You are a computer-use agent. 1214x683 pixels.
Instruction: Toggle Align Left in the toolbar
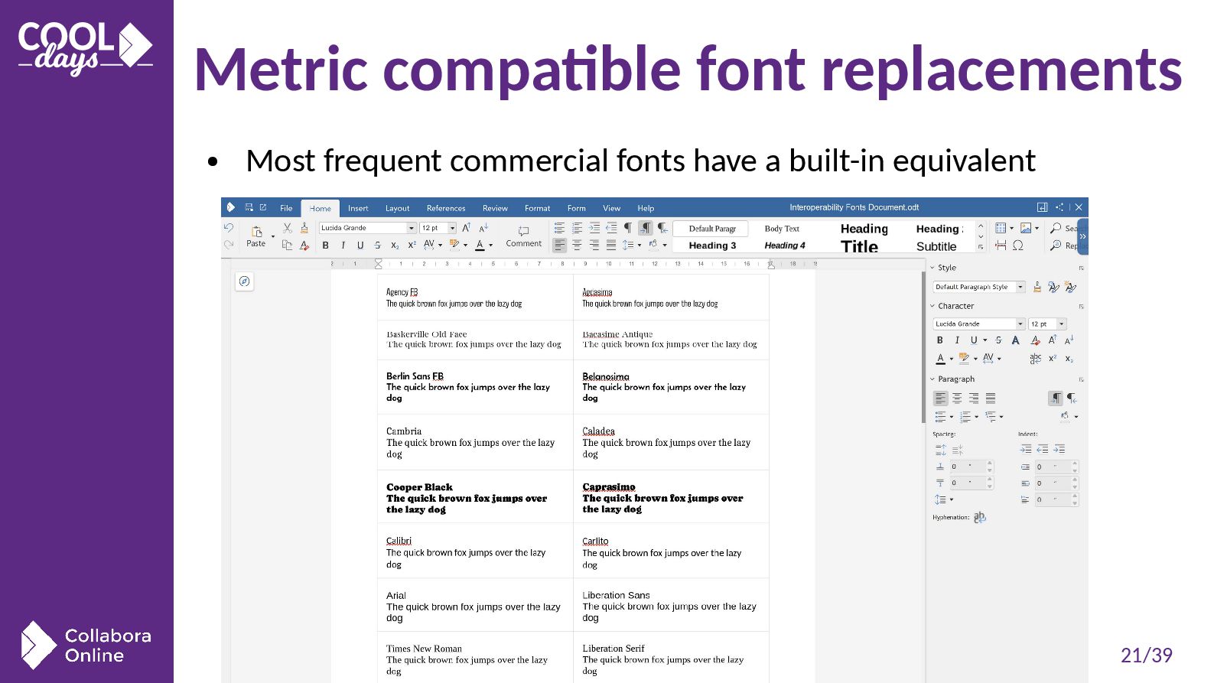click(559, 246)
